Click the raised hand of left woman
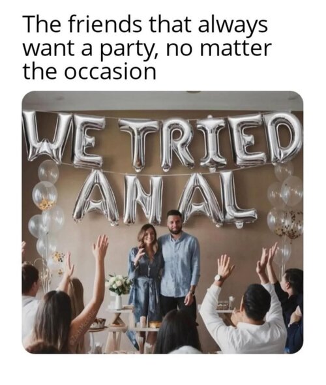326x385 pixels. pos(100,245)
